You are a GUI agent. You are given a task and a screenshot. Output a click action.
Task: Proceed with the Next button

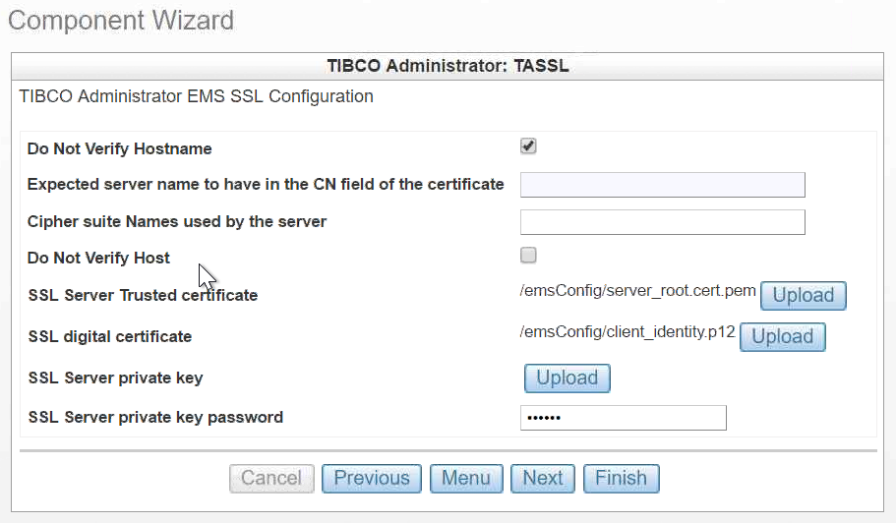tap(543, 479)
